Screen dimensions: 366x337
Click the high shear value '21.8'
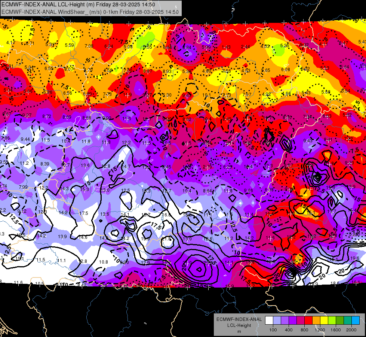pyautogui.click(x=166, y=239)
